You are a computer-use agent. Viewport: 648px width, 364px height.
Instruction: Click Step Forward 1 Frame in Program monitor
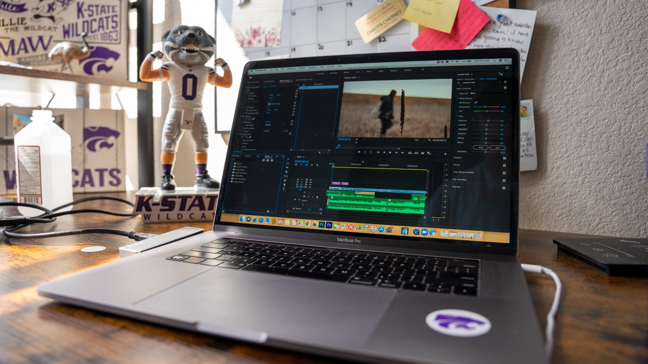point(396,153)
